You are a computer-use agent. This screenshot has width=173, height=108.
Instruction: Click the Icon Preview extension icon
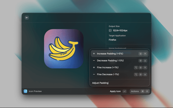pyautogui.click(x=25, y=91)
